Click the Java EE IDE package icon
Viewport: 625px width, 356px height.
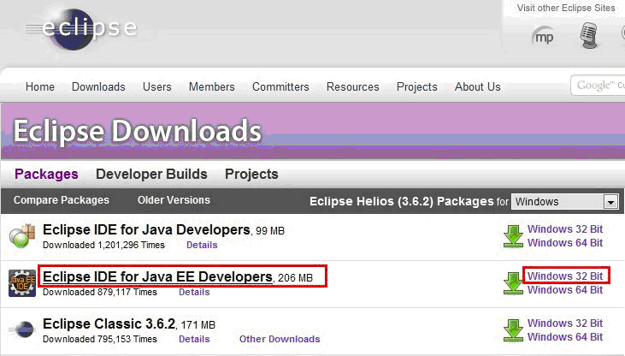click(x=22, y=283)
